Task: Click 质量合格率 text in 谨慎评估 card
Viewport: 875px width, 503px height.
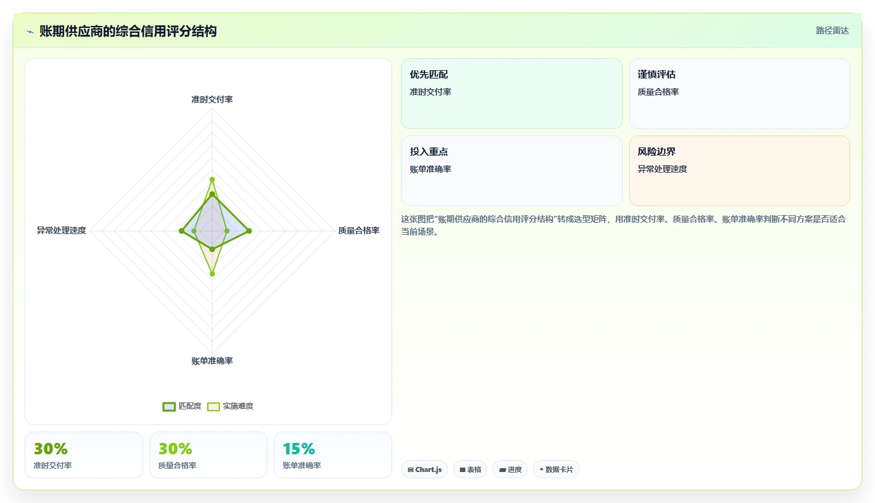Action: 658,92
